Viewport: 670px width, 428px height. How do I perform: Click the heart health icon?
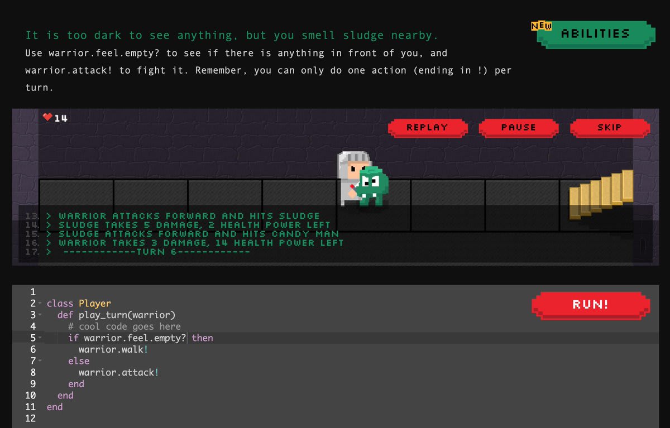pyautogui.click(x=47, y=117)
